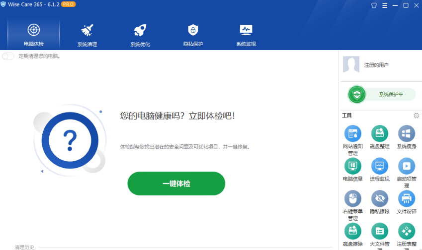Open the 电脑体检 PC checkup tab
The height and width of the screenshot is (250, 422).
point(34,34)
